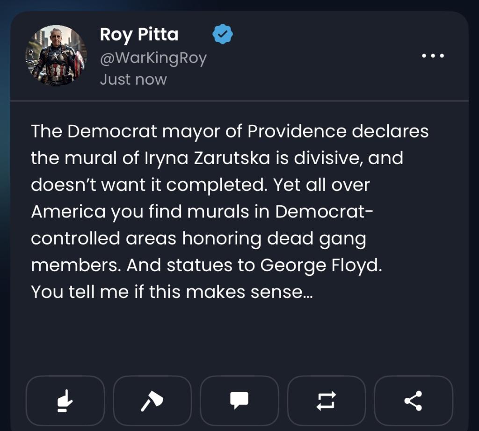Hit the axe reaction icon

click(x=152, y=401)
